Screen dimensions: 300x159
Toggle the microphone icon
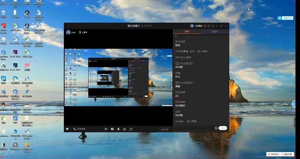119,129
